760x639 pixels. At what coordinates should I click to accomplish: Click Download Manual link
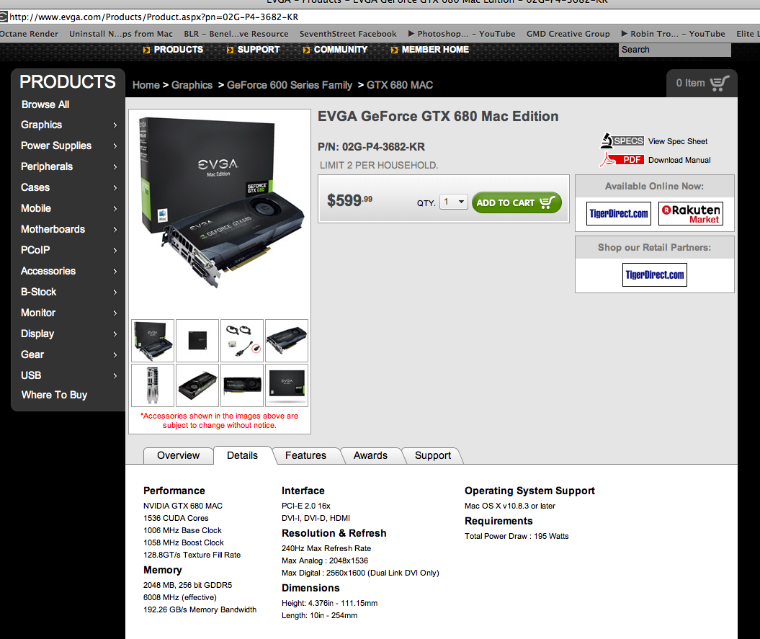tap(679, 160)
